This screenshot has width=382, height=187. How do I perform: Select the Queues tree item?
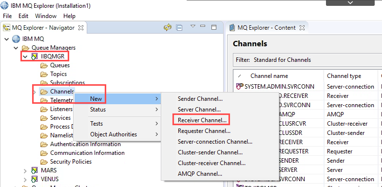click(60, 65)
